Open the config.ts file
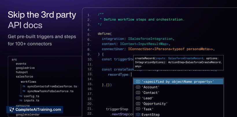This screenshot has height=117, width=237. [x=32, y=96]
